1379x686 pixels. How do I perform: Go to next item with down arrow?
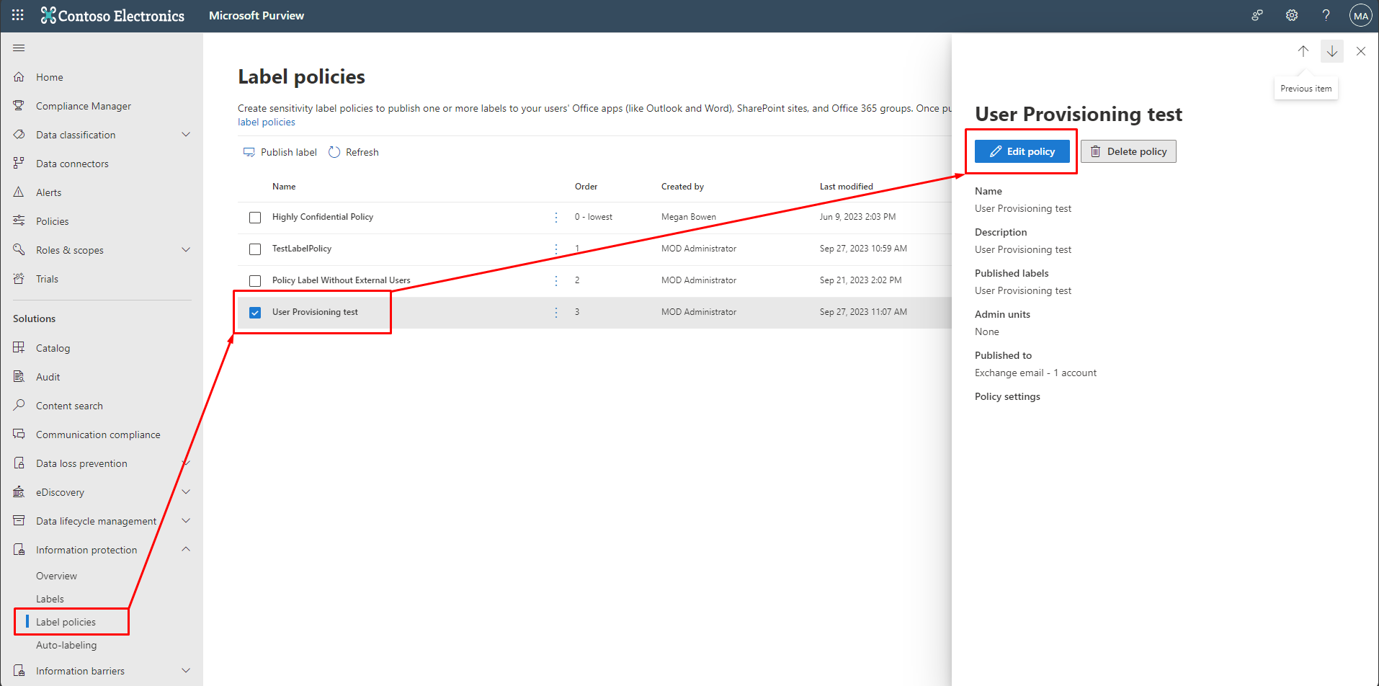click(1332, 51)
